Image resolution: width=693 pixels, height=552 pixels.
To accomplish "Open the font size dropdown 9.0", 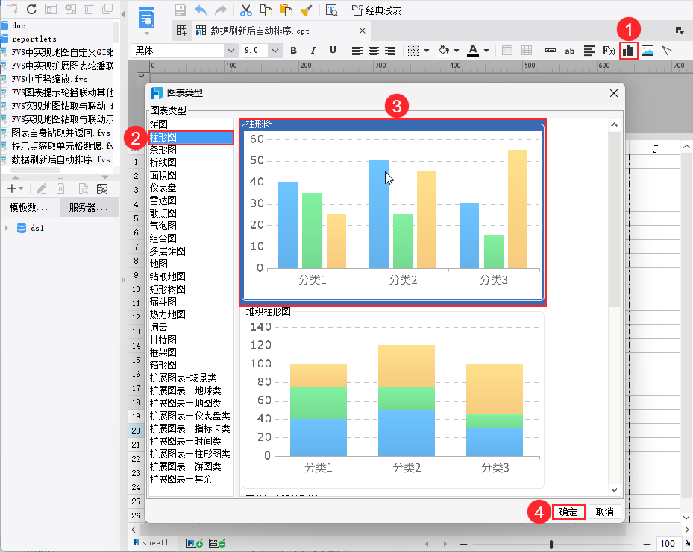I will pyautogui.click(x=275, y=51).
